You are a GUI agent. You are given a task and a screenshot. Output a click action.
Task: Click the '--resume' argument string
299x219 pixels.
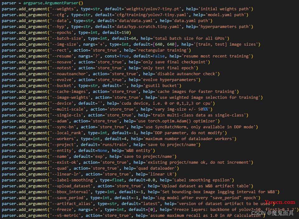[62, 56]
